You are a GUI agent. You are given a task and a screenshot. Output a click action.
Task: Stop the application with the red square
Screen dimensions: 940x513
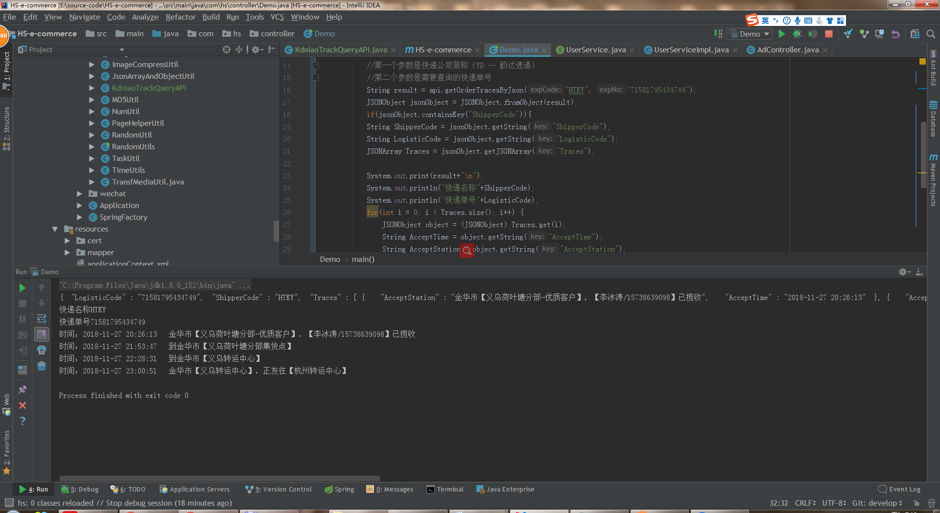coord(829,34)
